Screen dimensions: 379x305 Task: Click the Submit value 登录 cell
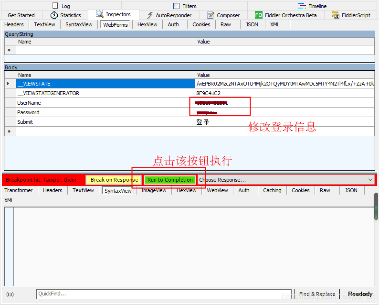[x=285, y=122]
